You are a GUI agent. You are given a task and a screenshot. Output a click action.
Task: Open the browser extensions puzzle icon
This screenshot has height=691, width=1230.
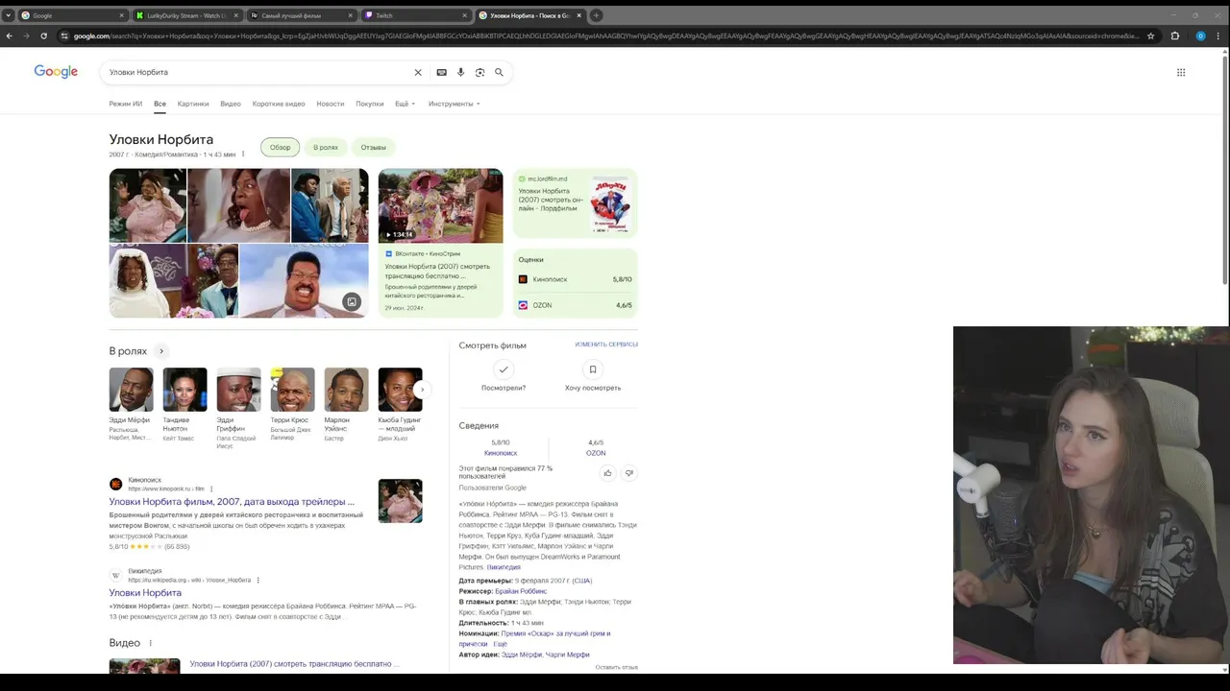pos(1174,36)
